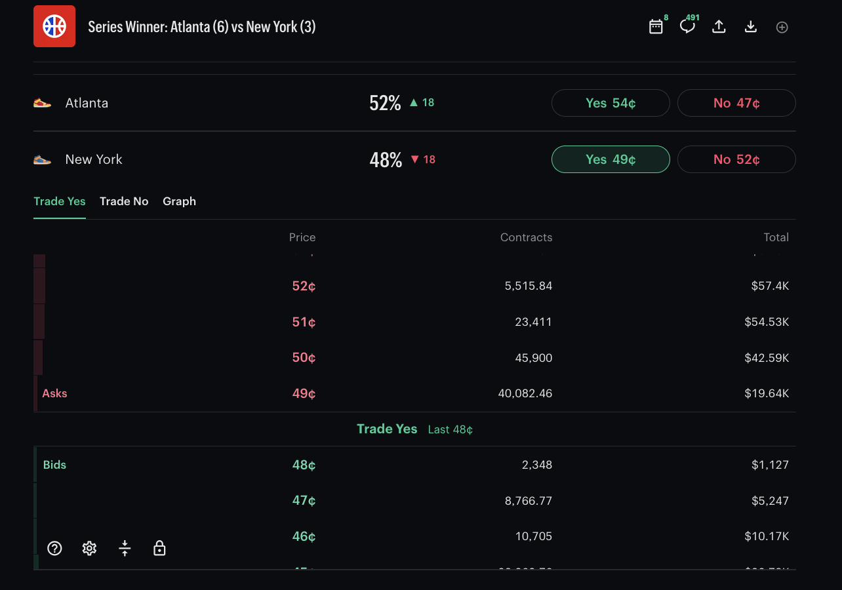Screen dimensions: 842x590
Task: Click the $57.4K total value
Action: coord(770,286)
